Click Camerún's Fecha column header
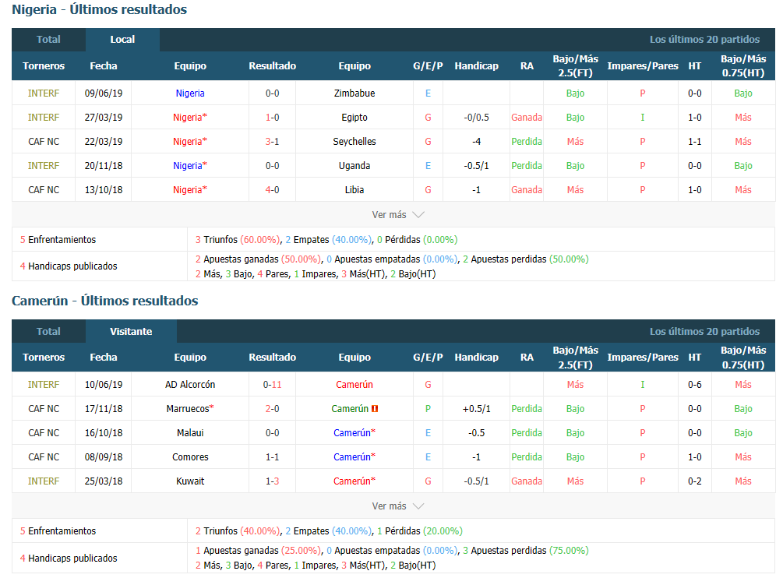 click(x=104, y=358)
